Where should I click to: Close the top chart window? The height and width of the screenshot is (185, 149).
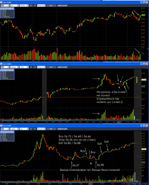pos(147,2)
